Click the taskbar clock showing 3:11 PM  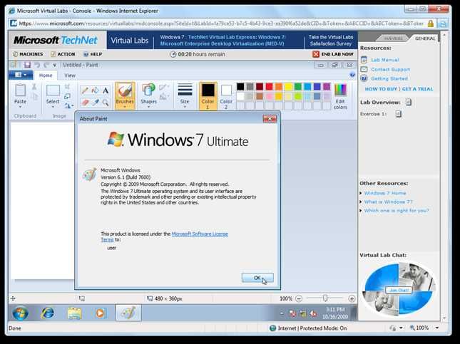coord(335,313)
